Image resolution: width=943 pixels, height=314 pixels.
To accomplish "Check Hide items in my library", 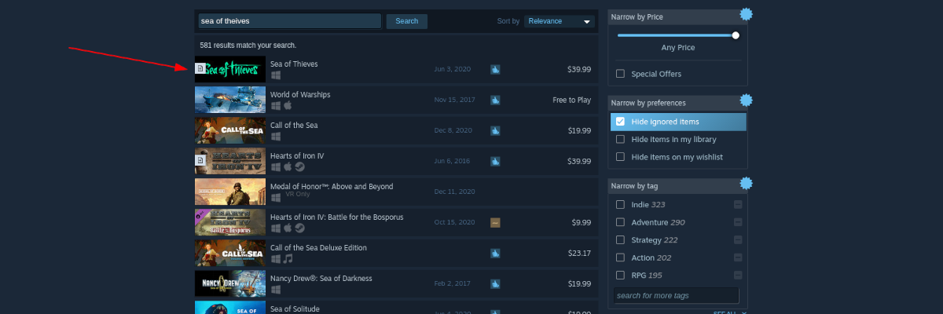I will point(621,139).
